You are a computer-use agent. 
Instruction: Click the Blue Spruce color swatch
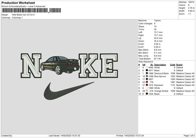pos(147,76)
